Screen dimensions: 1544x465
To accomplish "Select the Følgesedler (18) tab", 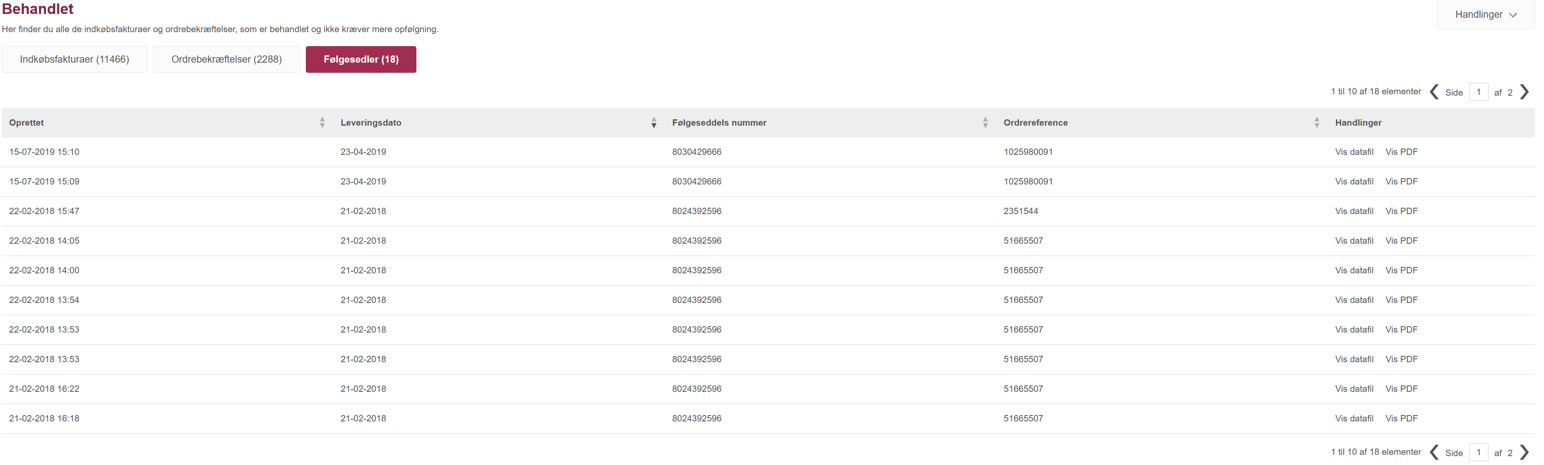I will (361, 59).
